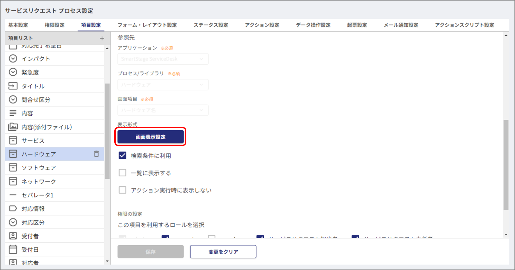Click the item list scrollbar down arrow
Screen dimensions: 515x270
[x=107, y=261]
